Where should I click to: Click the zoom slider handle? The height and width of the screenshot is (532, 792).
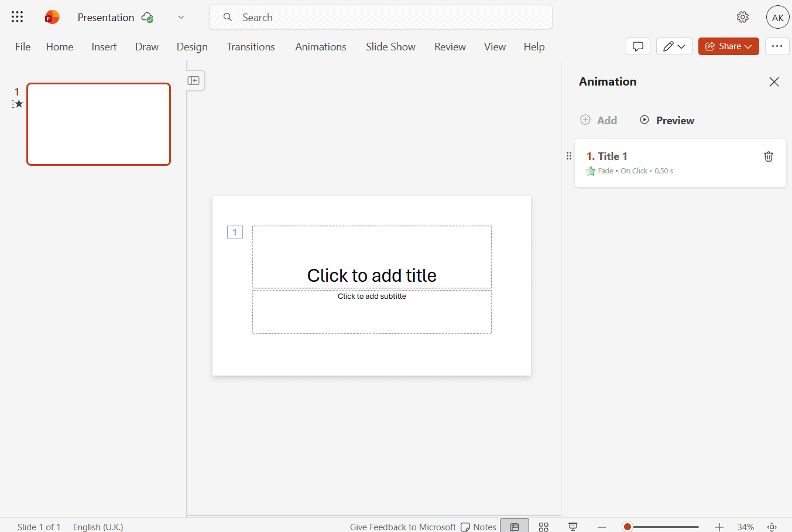[628, 527]
